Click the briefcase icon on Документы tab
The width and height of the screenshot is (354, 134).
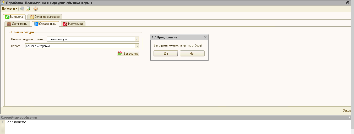[9, 24]
